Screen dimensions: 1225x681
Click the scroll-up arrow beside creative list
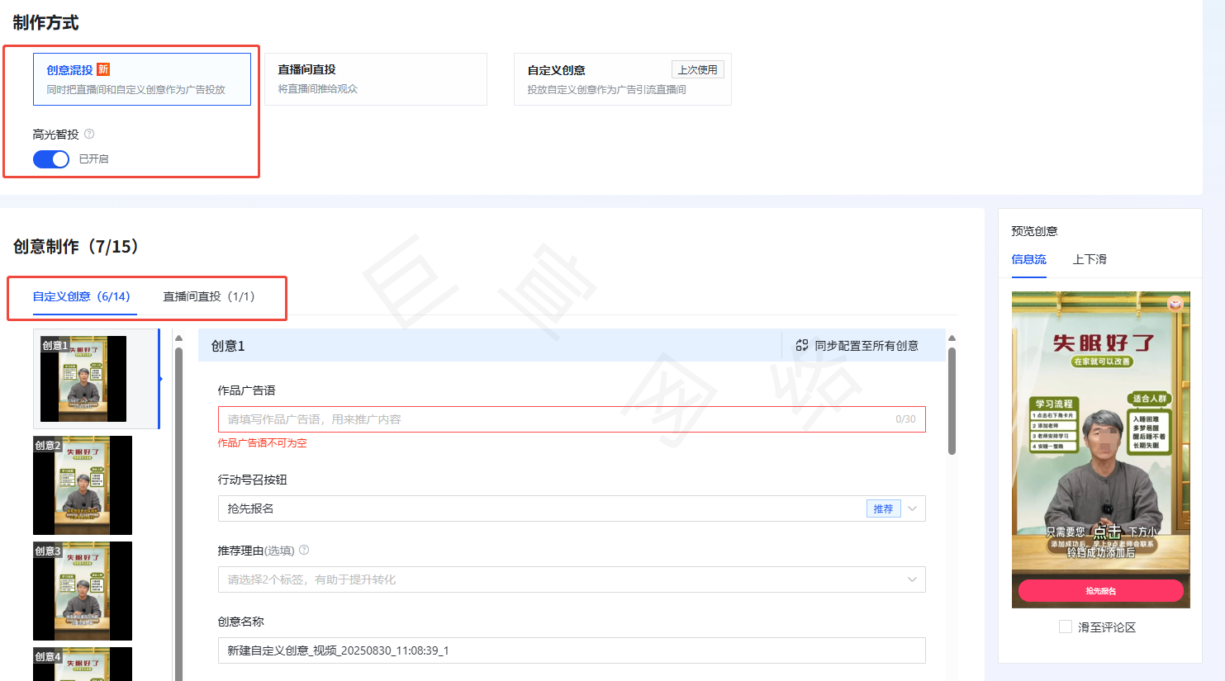point(178,338)
